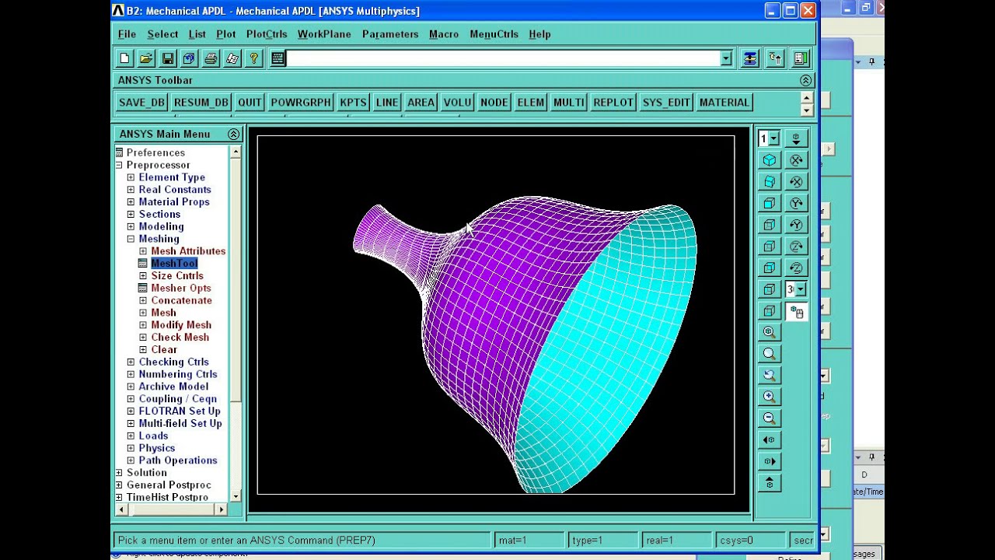The width and height of the screenshot is (995, 560).
Task: Click the ELEM toolbar button
Action: point(531,103)
